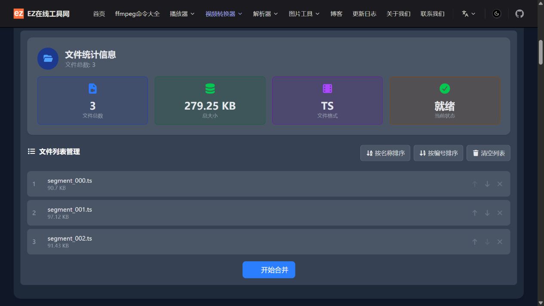Viewport: 544px width, 306px height.
Task: Sort files with 按名称排序 button
Action: tap(385, 153)
